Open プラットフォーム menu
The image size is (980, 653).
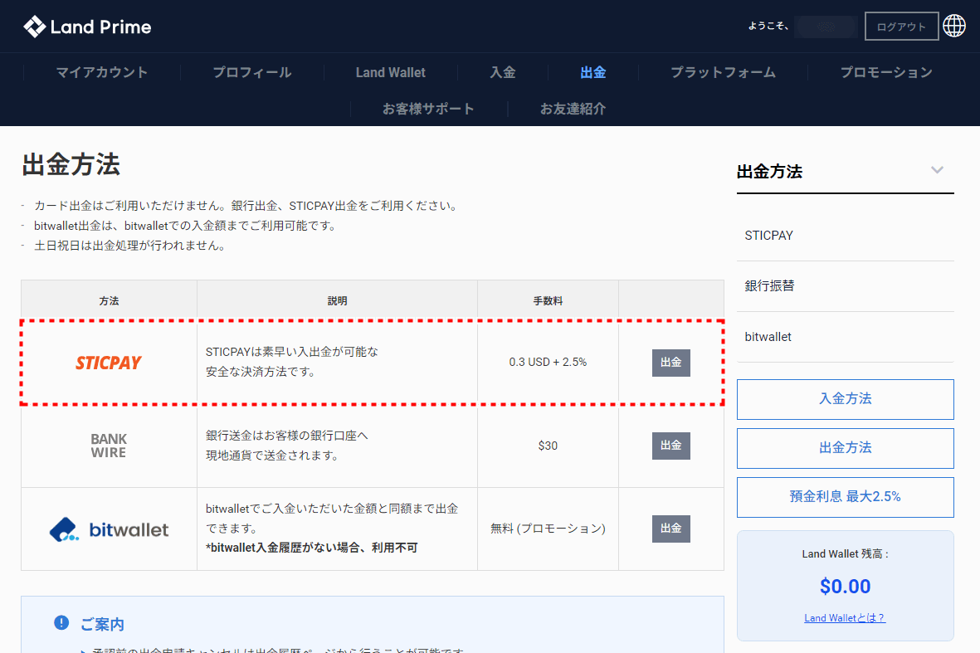[x=723, y=72]
